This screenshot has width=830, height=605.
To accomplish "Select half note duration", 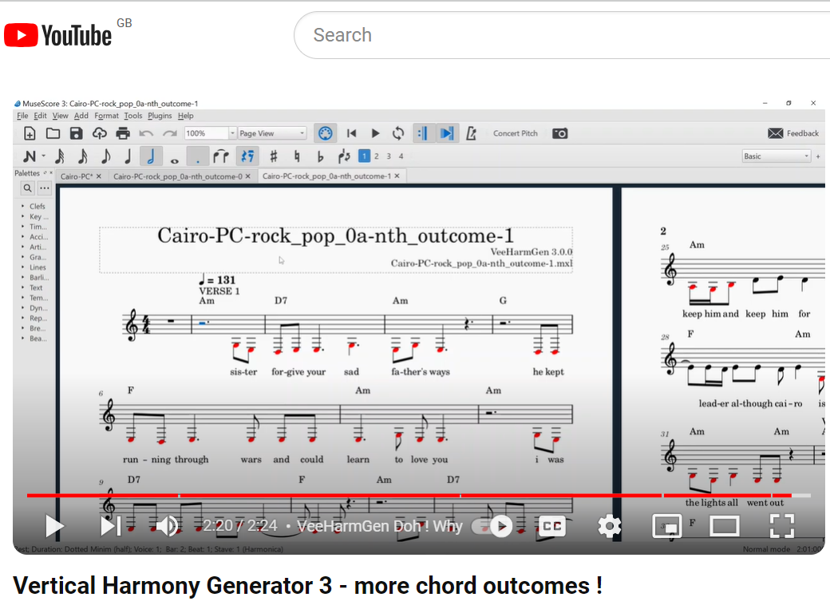I will [150, 156].
